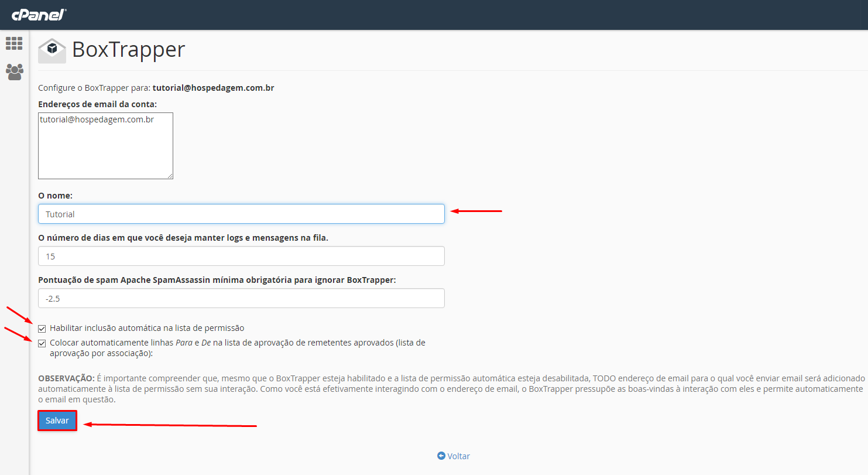The height and width of the screenshot is (475, 868).
Task: Click the 'Endereços de email da conta:' label
Action: coord(98,104)
